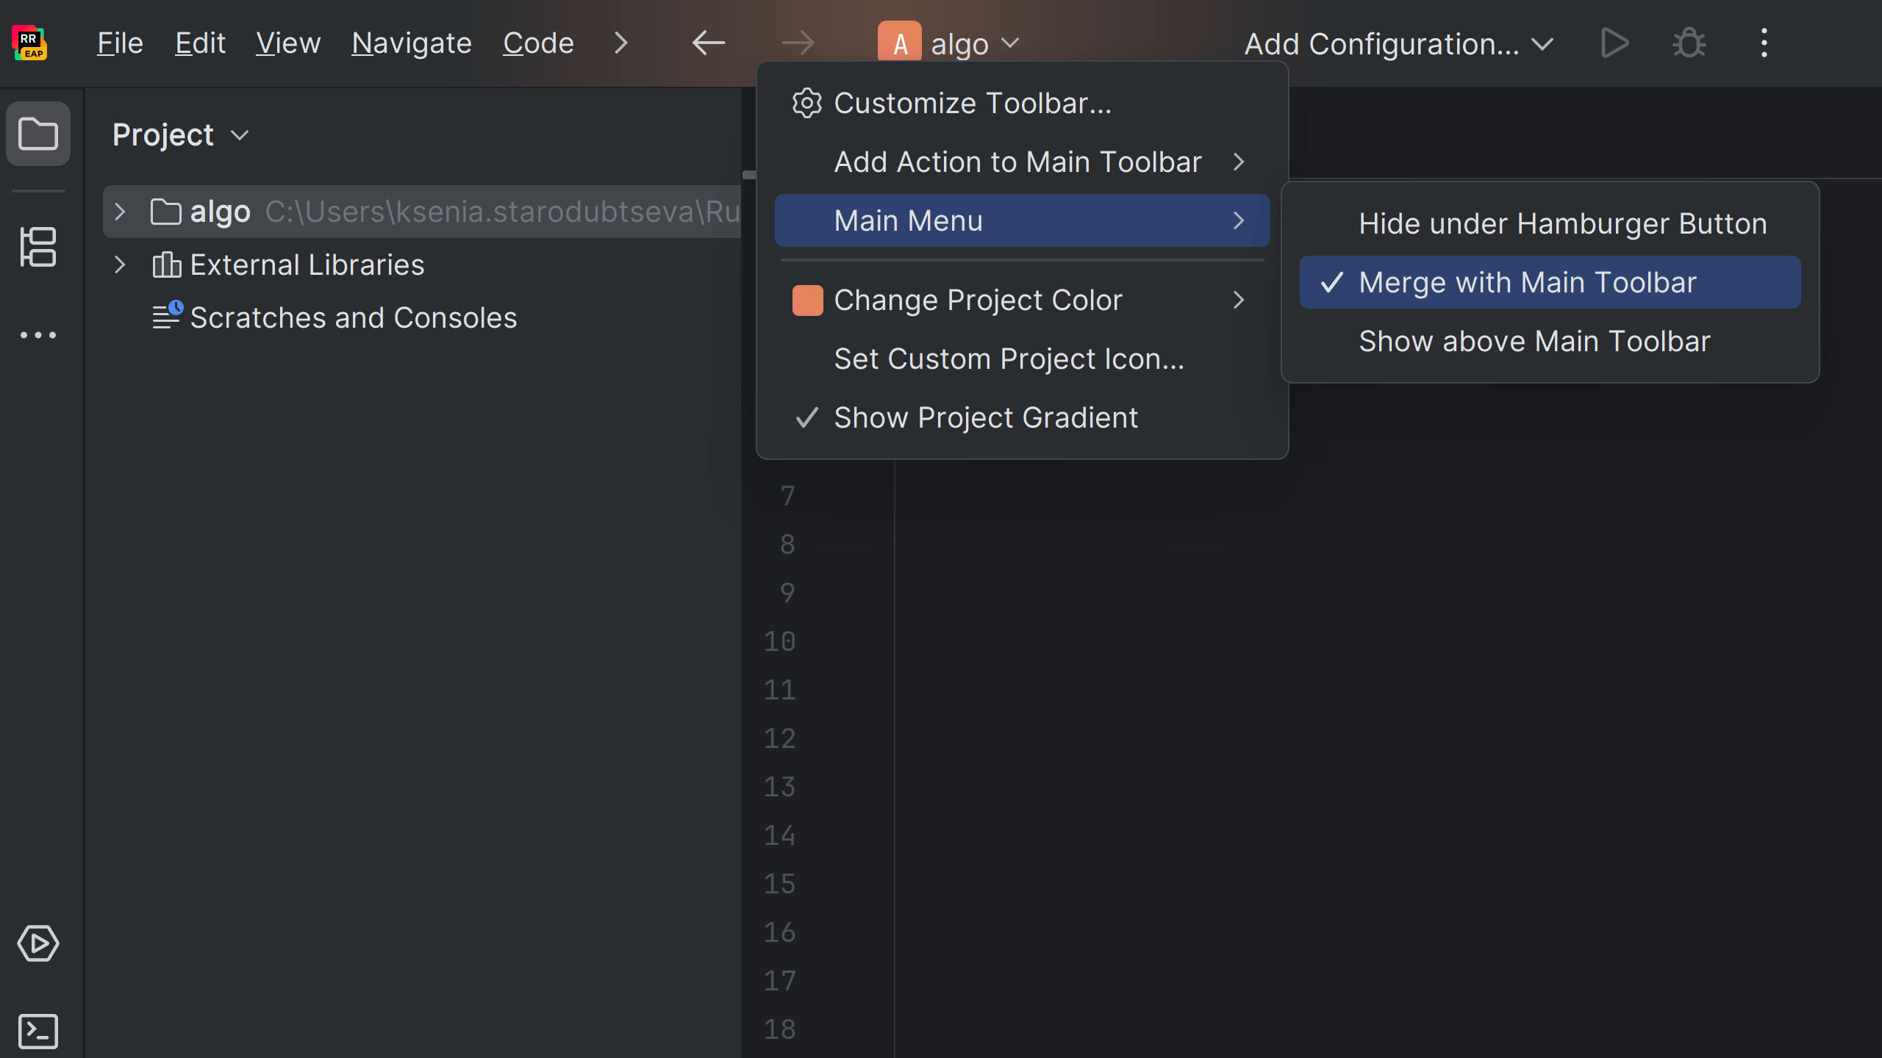
Task: Open the vertical three-dot more actions menu
Action: click(x=1764, y=43)
